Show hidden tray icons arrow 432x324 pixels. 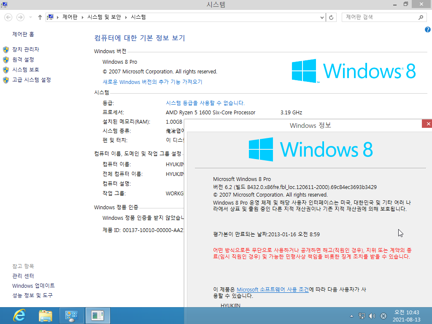click(x=351, y=316)
